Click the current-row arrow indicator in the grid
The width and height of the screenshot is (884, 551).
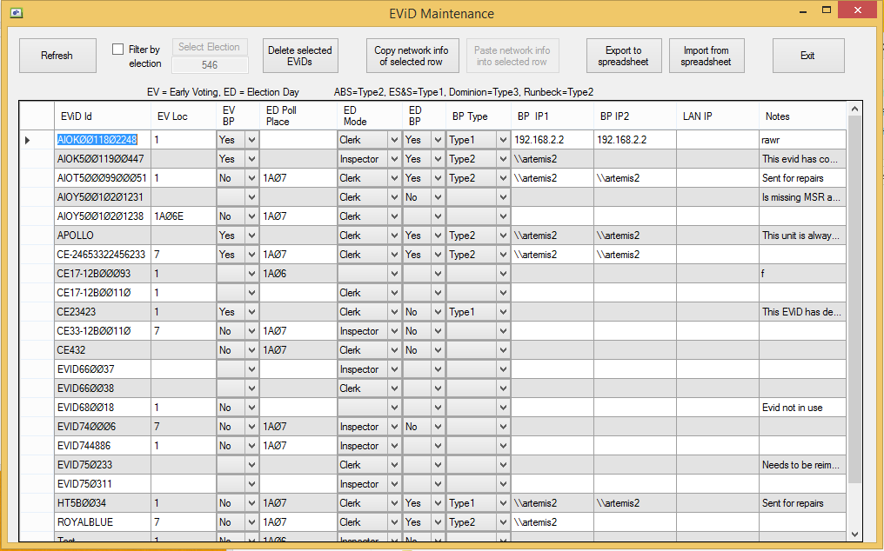(27, 140)
